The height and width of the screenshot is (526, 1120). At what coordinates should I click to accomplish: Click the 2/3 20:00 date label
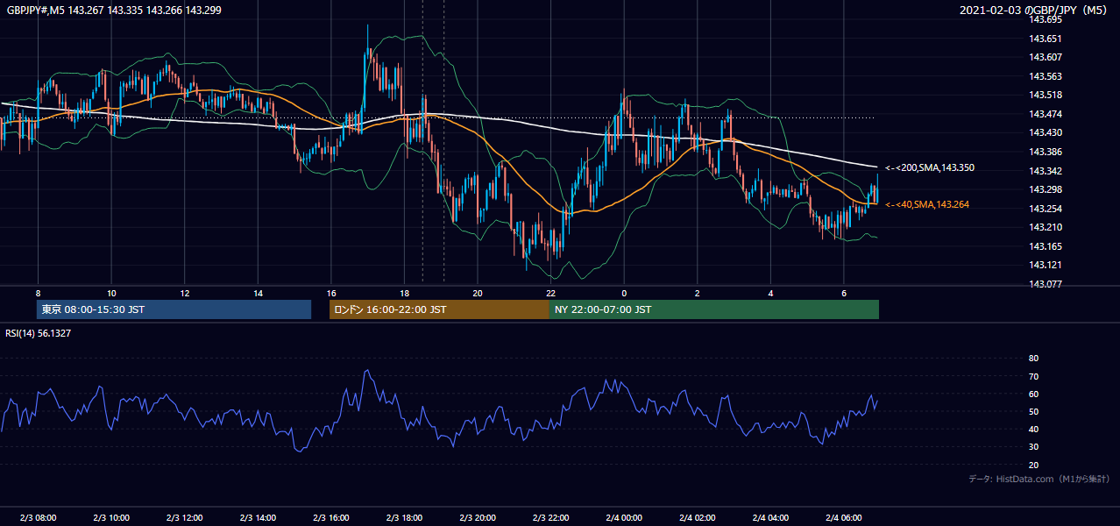tap(478, 518)
